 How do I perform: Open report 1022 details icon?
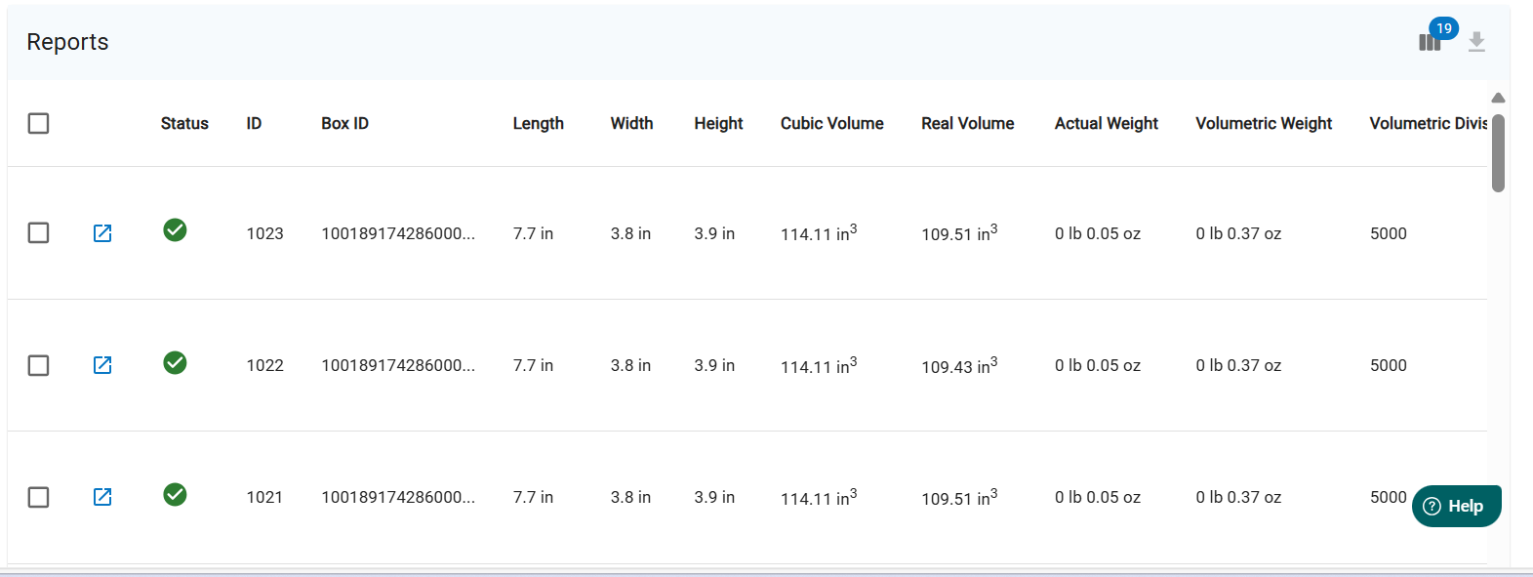pos(102,365)
